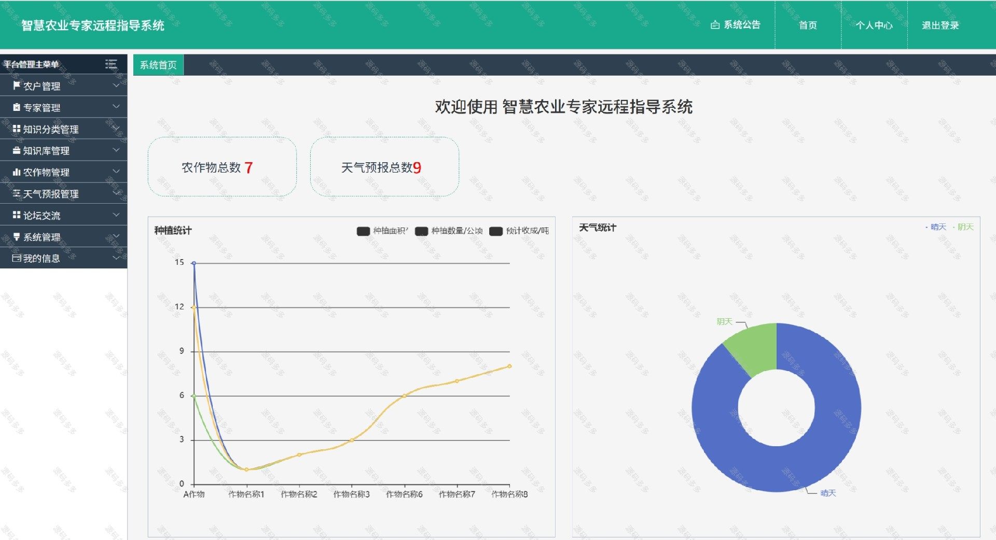Collapse sidebar using the menu fold icon

tap(111, 64)
